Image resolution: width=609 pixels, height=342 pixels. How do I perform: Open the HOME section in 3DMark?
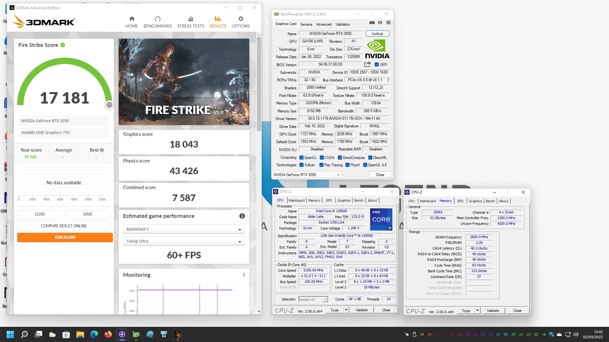click(x=132, y=22)
